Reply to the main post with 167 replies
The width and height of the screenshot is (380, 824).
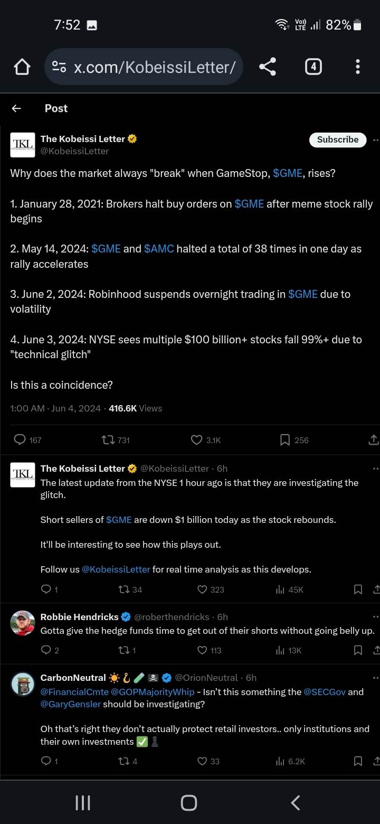tap(20, 440)
